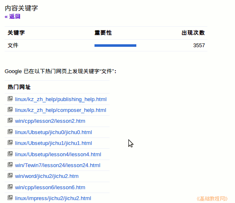Open the external-link icon for win/cpp/lesson2/lesson2.htm
The image size is (235, 203).
(x=10, y=120)
